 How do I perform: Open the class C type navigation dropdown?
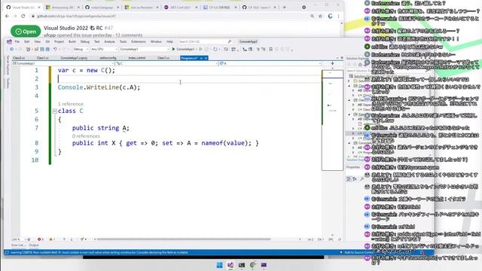coord(166,63)
